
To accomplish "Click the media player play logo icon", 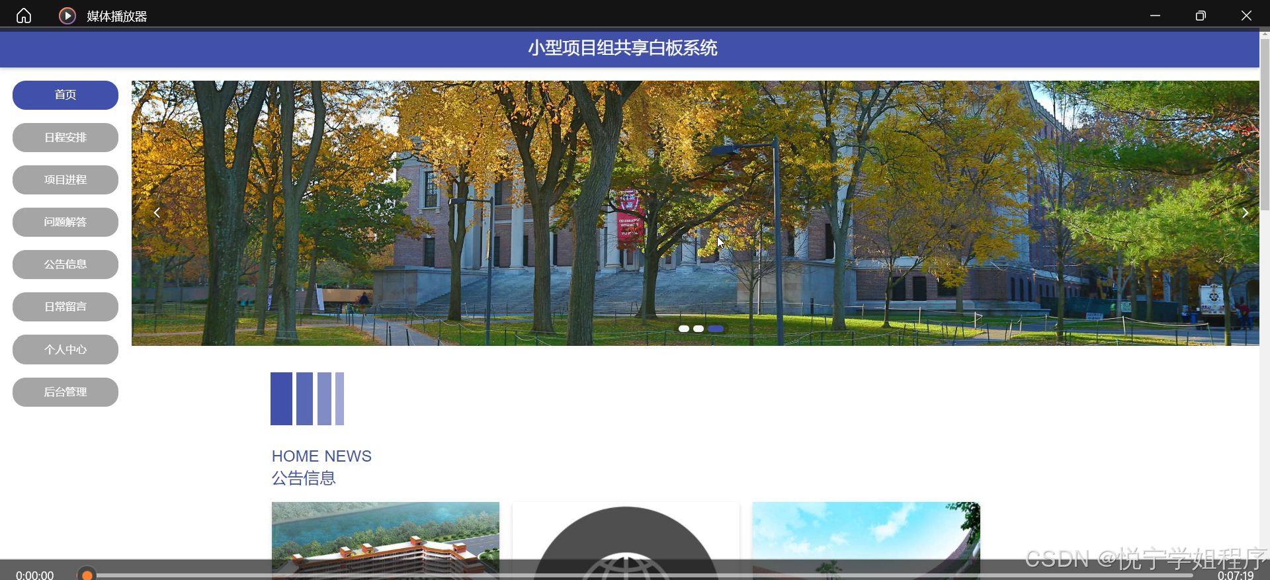I will pyautogui.click(x=67, y=15).
